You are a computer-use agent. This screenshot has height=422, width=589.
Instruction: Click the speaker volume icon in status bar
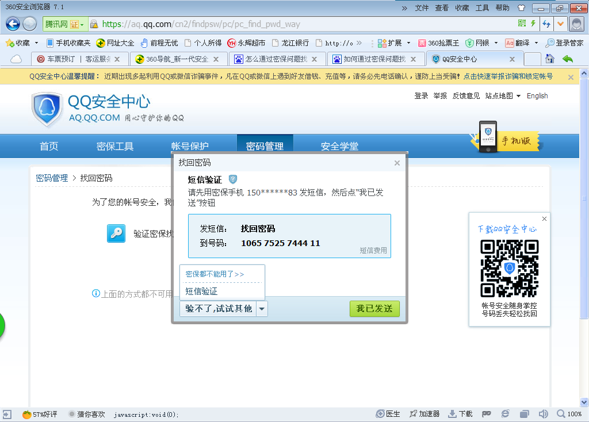(x=543, y=414)
